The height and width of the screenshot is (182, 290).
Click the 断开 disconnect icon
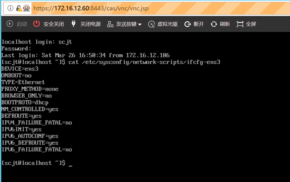click(x=188, y=24)
